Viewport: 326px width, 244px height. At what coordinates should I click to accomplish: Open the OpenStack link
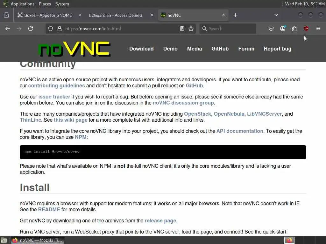pyautogui.click(x=197, y=114)
